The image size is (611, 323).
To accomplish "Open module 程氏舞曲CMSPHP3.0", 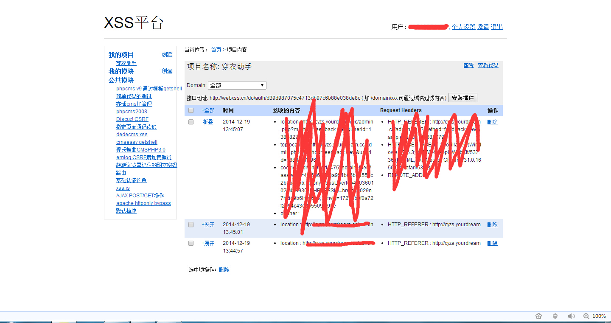I will (141, 150).
